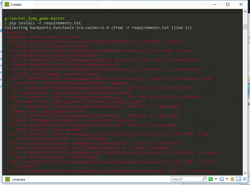Open the dropdown arrow next to the green plus
This screenshot has height=185, width=250.
216,179
